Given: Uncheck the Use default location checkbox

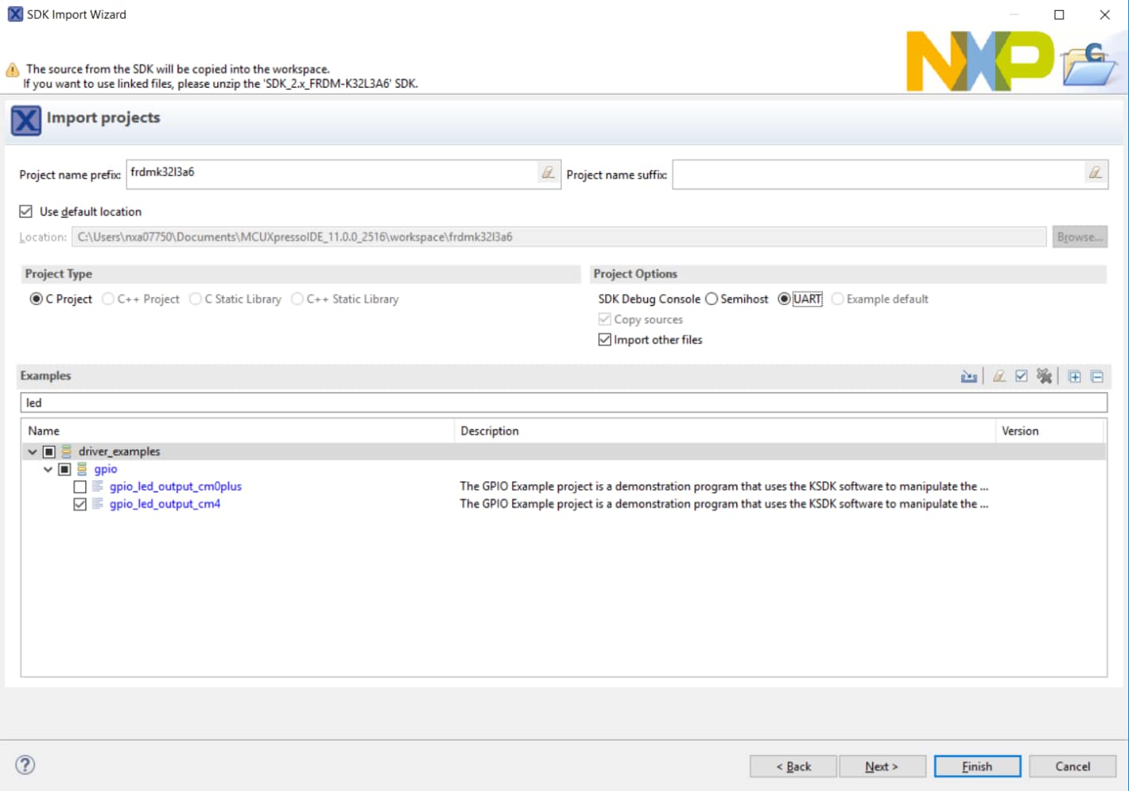Looking at the screenshot, I should pos(26,212).
